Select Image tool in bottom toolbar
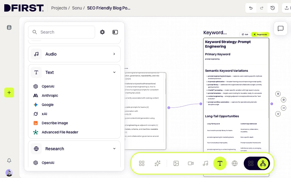 coord(176,163)
